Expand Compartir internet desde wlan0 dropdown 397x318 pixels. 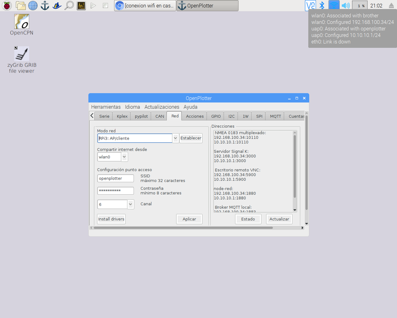coord(124,157)
